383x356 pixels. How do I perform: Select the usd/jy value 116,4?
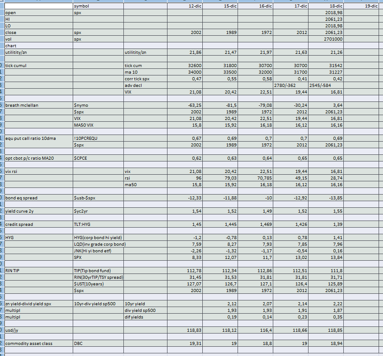[x=256, y=330]
